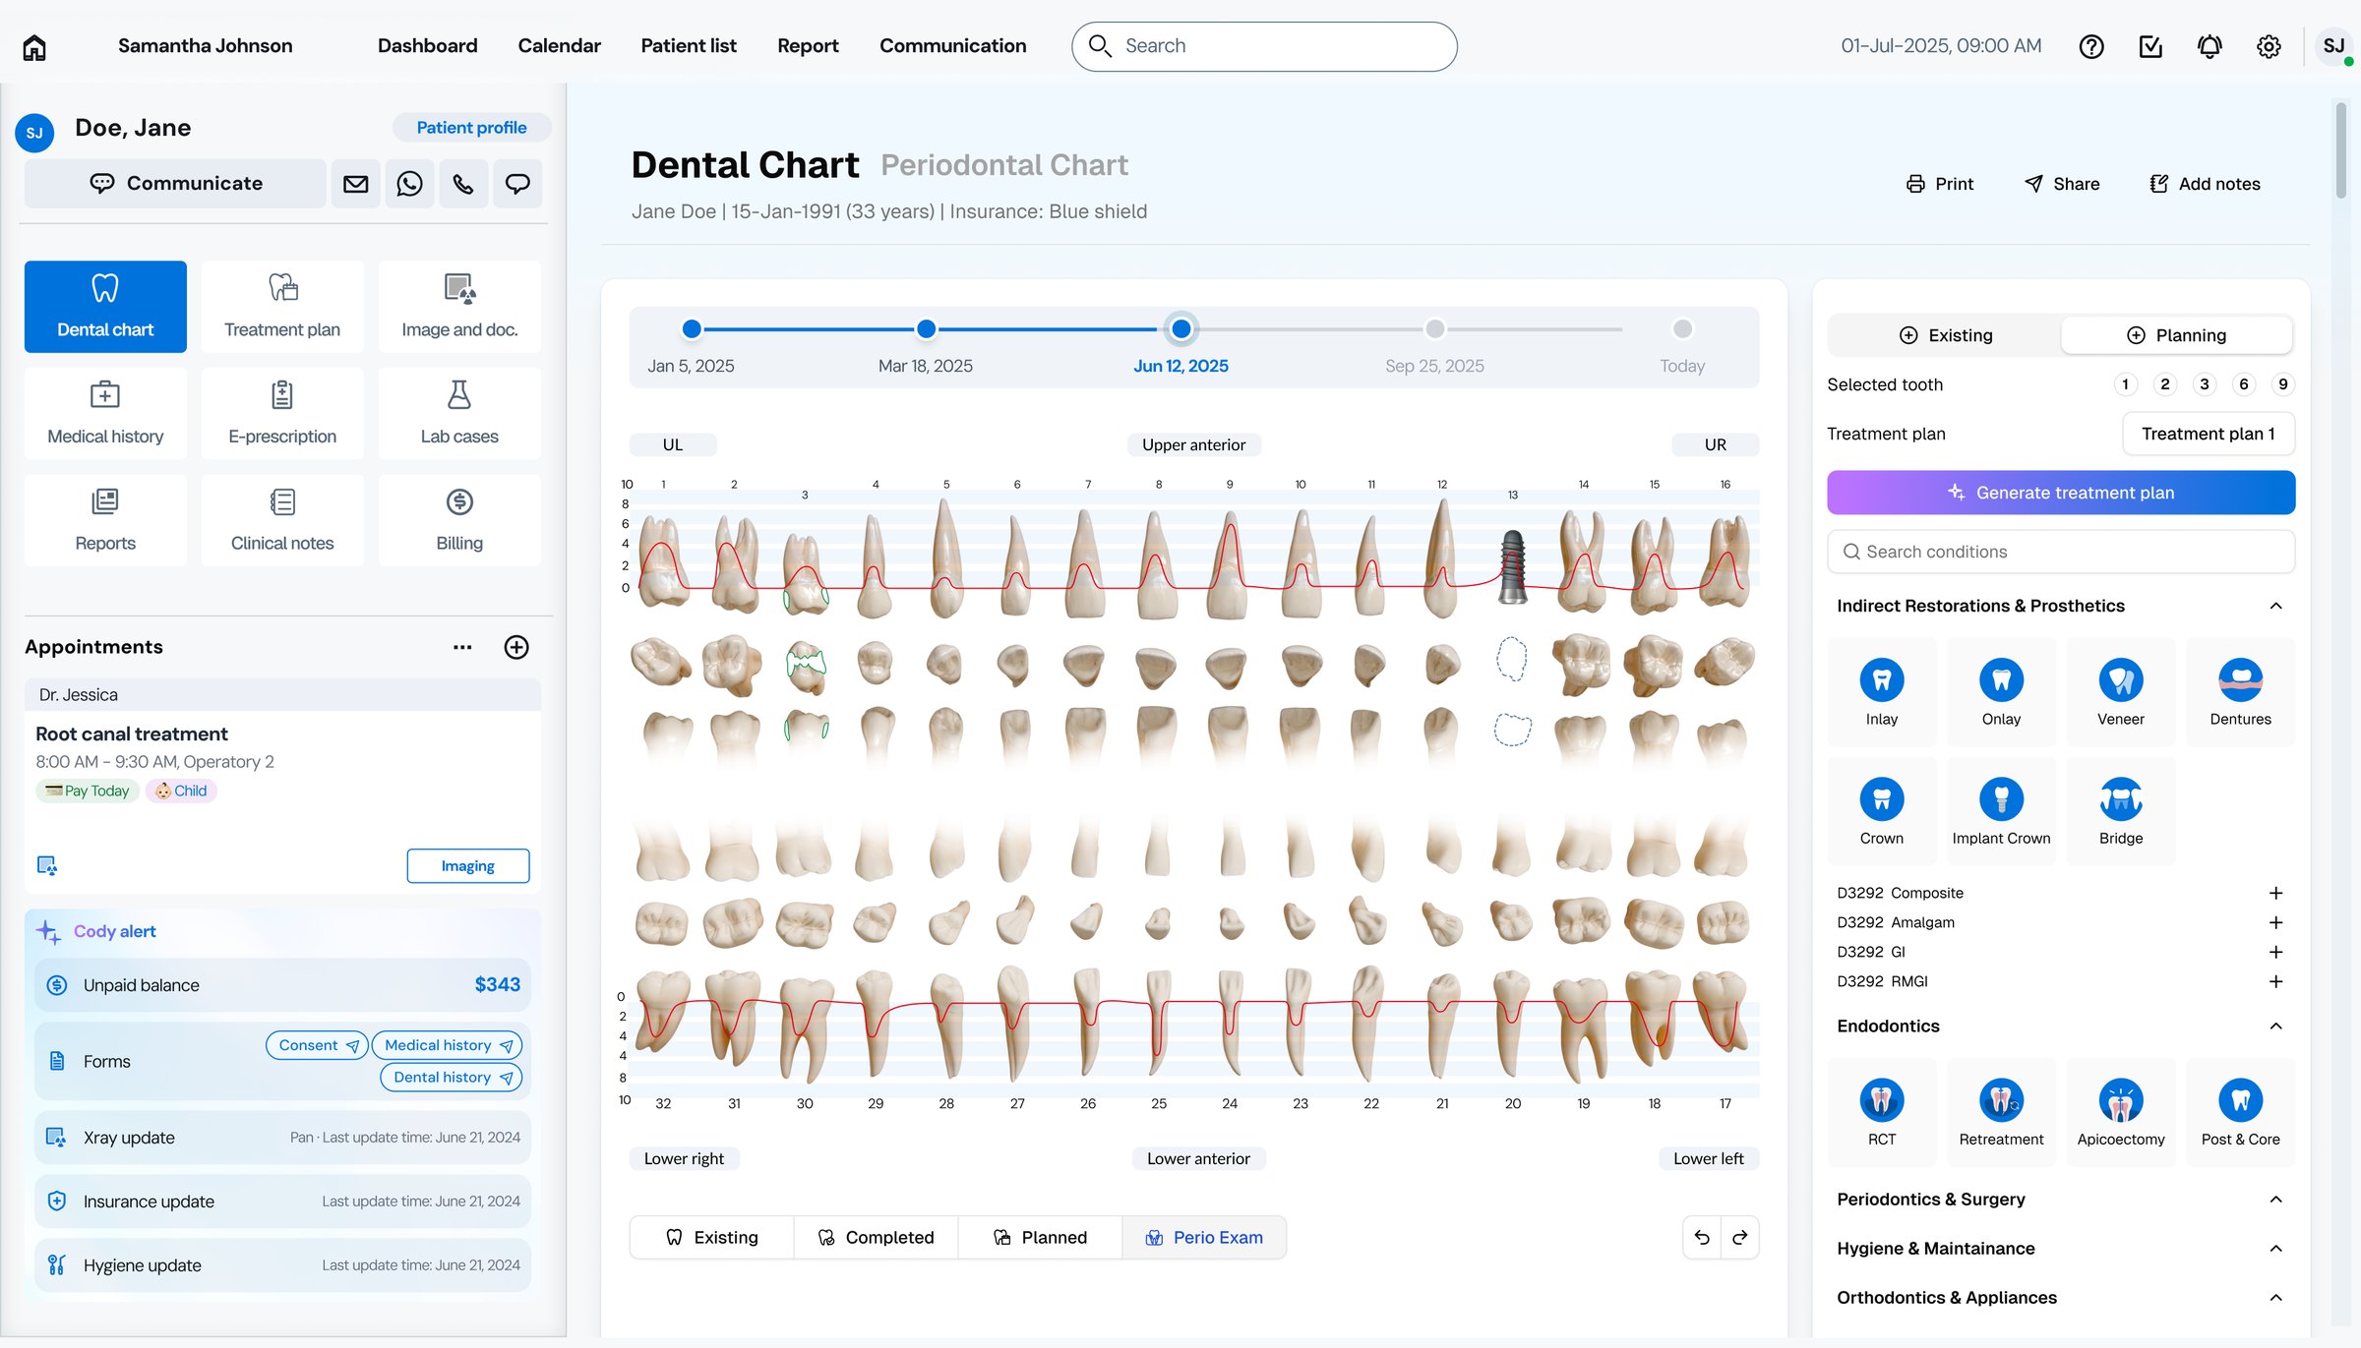The width and height of the screenshot is (2361, 1348).
Task: Expand Periodontics & Surgery section
Action: (2275, 1200)
